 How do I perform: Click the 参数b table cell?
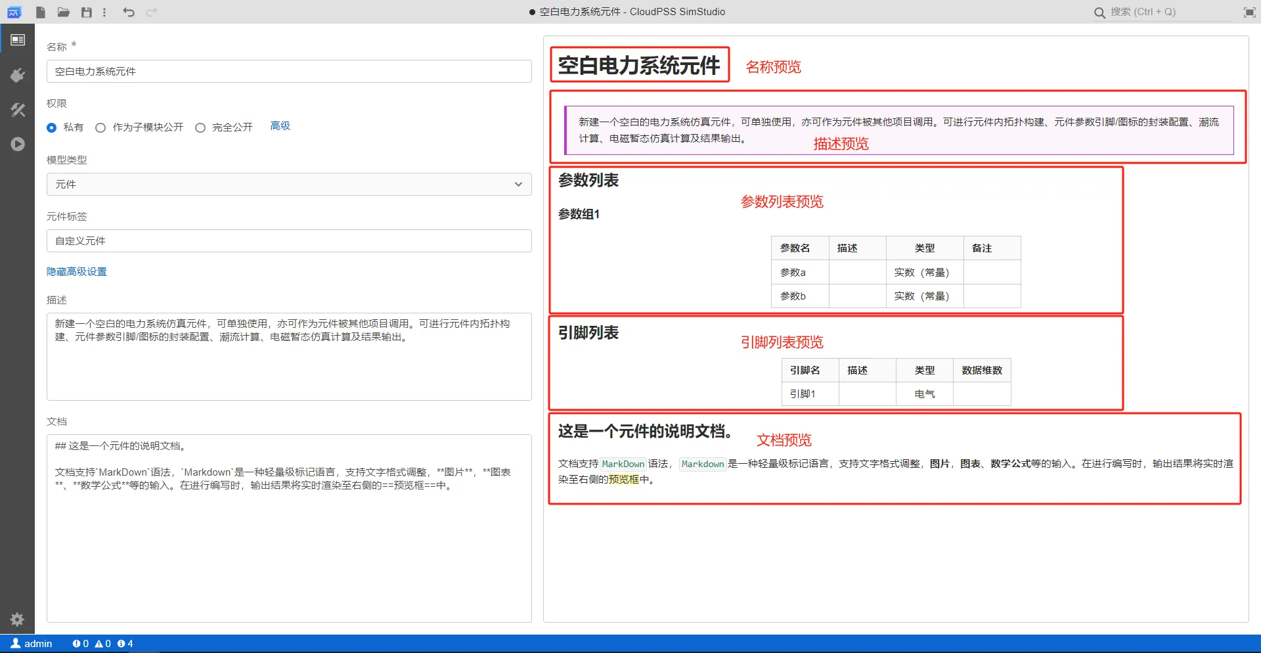pos(800,296)
